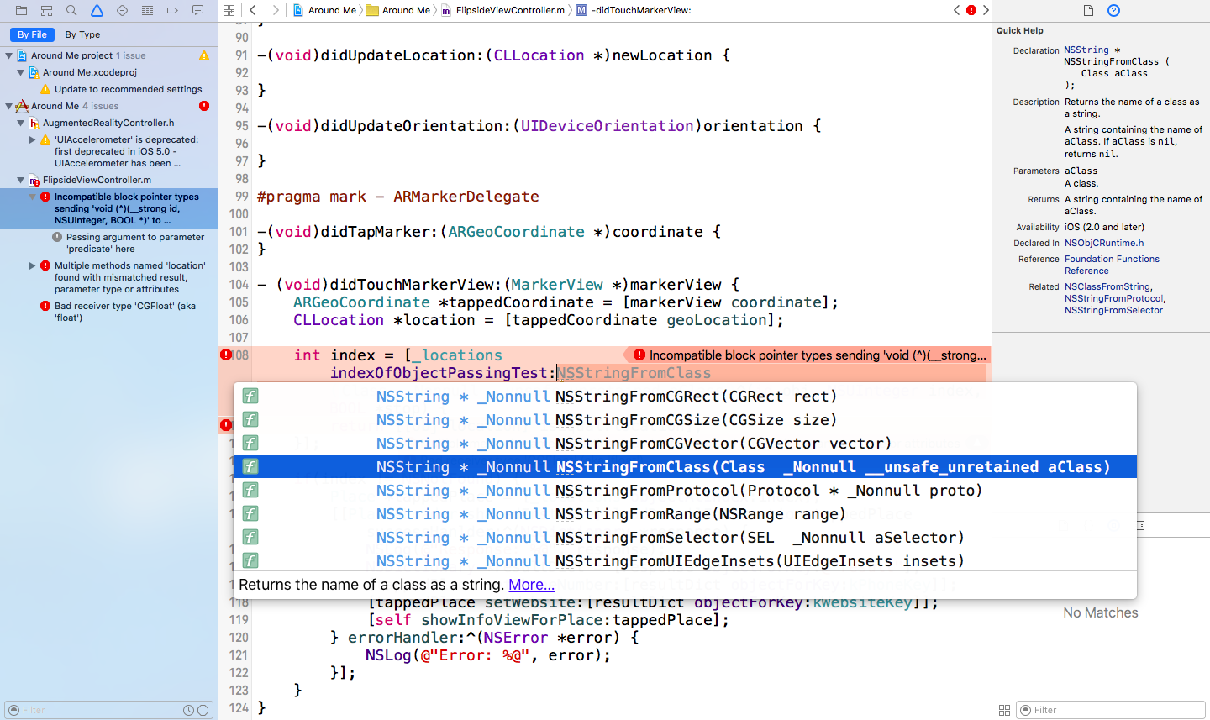
Task: Jump to next issue arrow
Action: coord(986,10)
